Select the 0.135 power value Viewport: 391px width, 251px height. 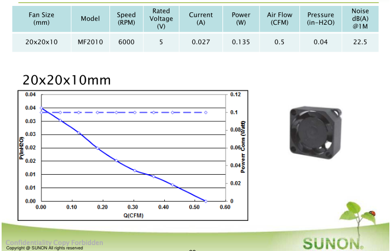click(x=240, y=42)
